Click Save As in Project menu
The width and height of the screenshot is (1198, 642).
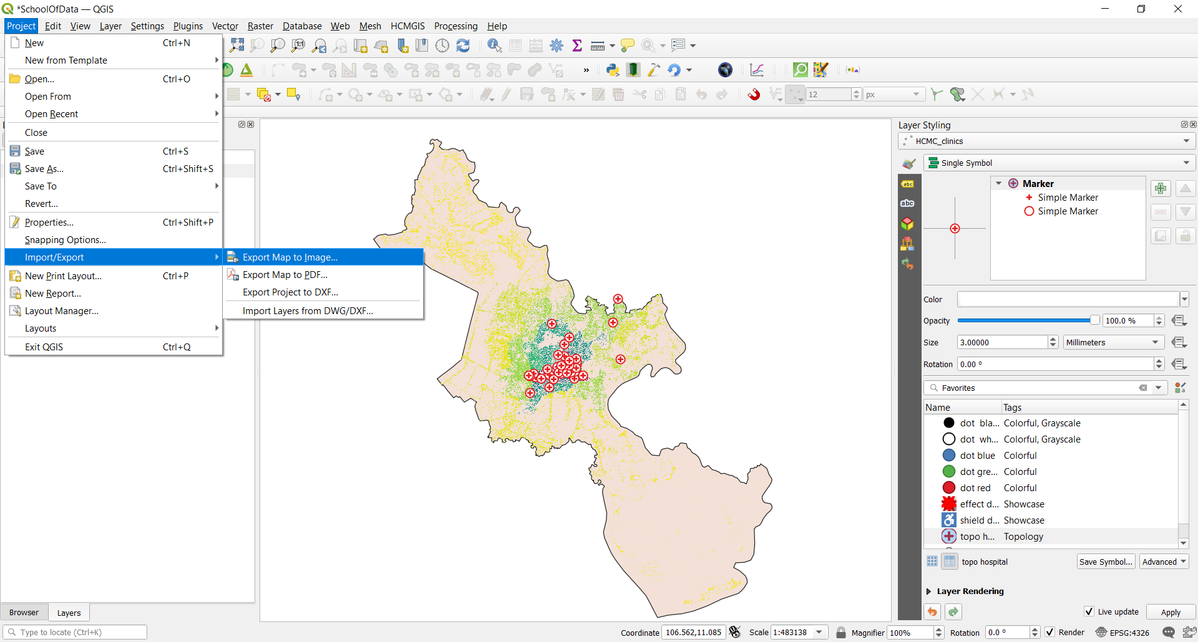[x=114, y=168]
